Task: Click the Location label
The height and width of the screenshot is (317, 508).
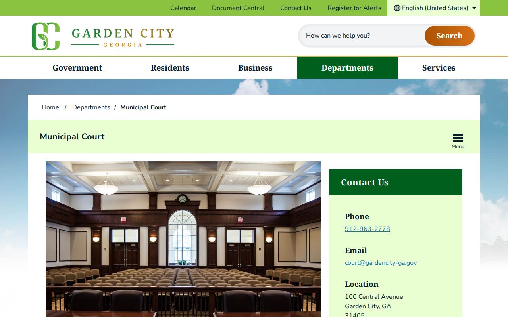Action: point(362,284)
